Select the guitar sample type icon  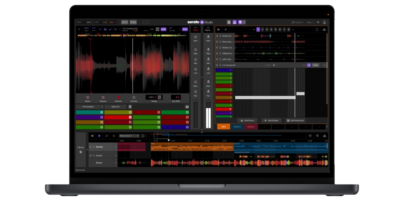tap(110, 29)
